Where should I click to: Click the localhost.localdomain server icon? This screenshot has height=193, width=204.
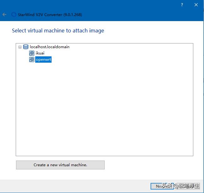[26, 47]
